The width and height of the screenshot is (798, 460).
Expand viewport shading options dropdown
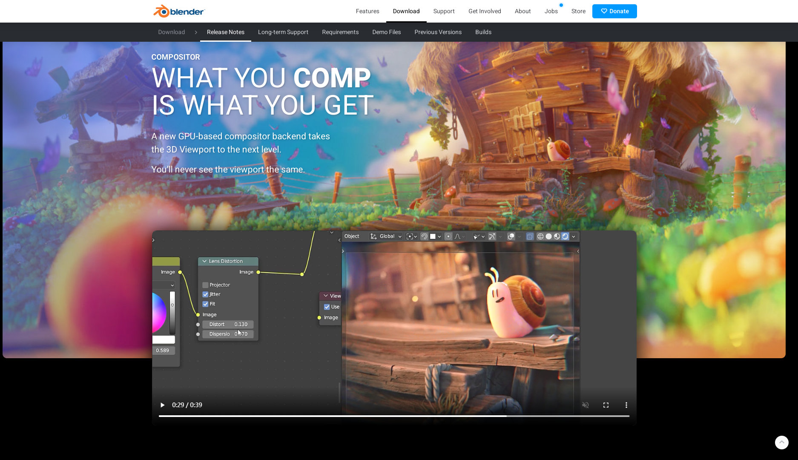pyautogui.click(x=574, y=236)
